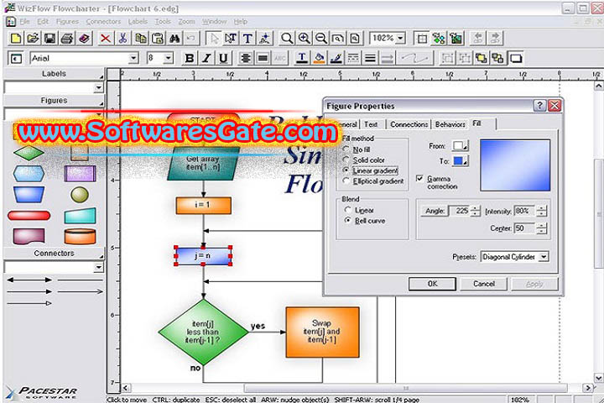Open the Figures menu

click(67, 22)
